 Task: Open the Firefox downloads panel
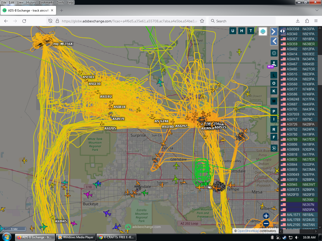point(298,21)
